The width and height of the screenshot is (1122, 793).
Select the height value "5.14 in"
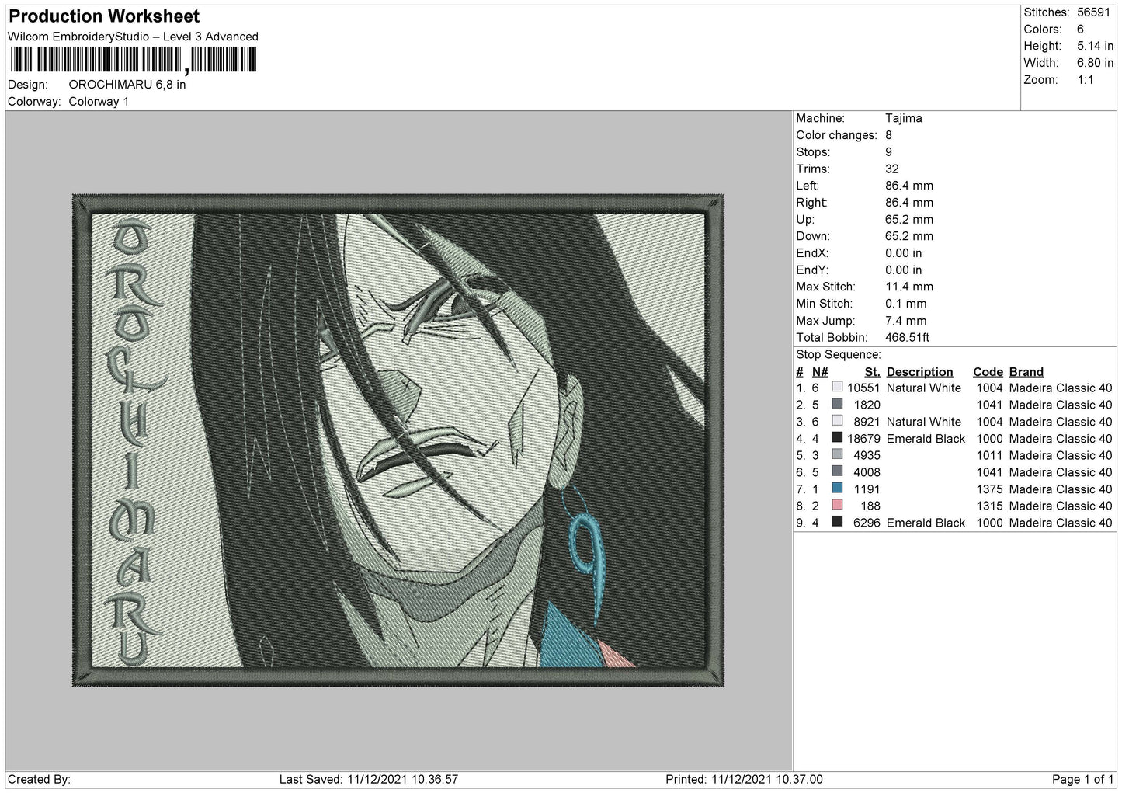(x=1096, y=47)
